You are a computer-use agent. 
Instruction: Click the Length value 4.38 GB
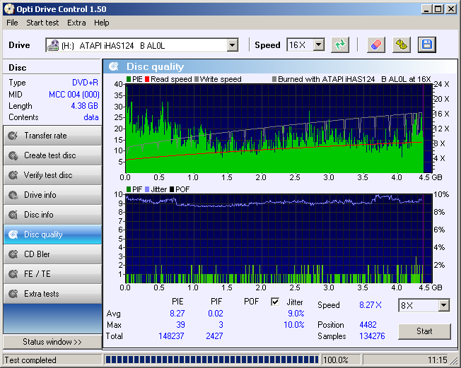(84, 106)
